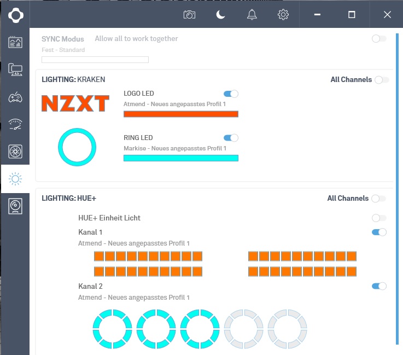Click the HUE+ Einheit Licht label
The width and height of the screenshot is (403, 355).
click(x=109, y=218)
